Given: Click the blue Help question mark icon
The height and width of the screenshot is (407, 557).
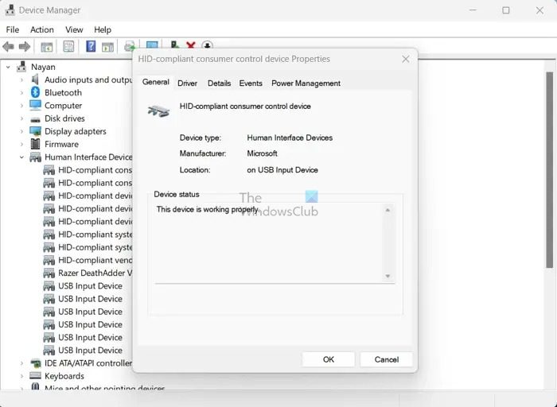Looking at the screenshot, I should tap(91, 46).
